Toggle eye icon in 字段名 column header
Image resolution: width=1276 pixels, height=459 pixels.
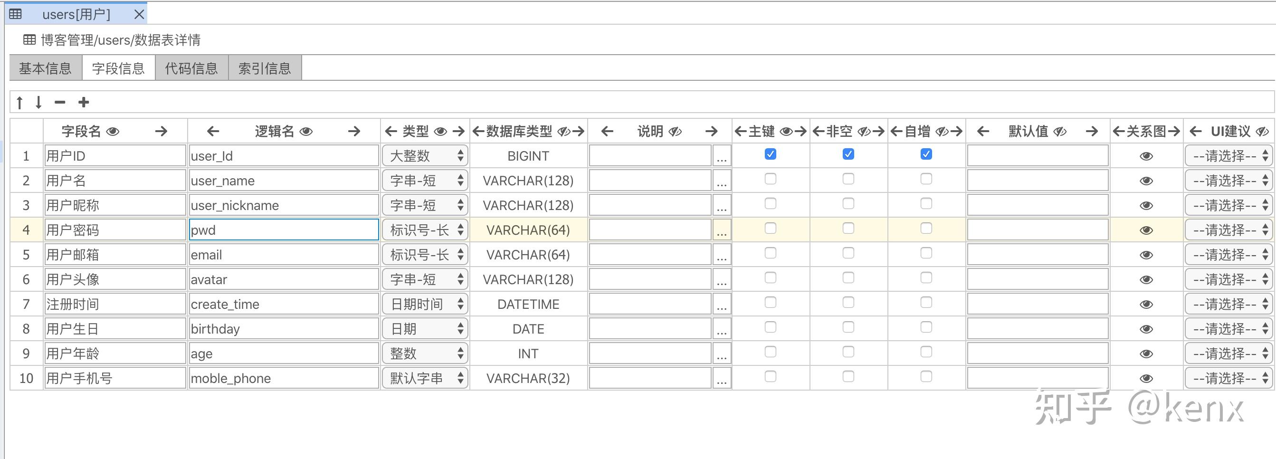(x=113, y=131)
